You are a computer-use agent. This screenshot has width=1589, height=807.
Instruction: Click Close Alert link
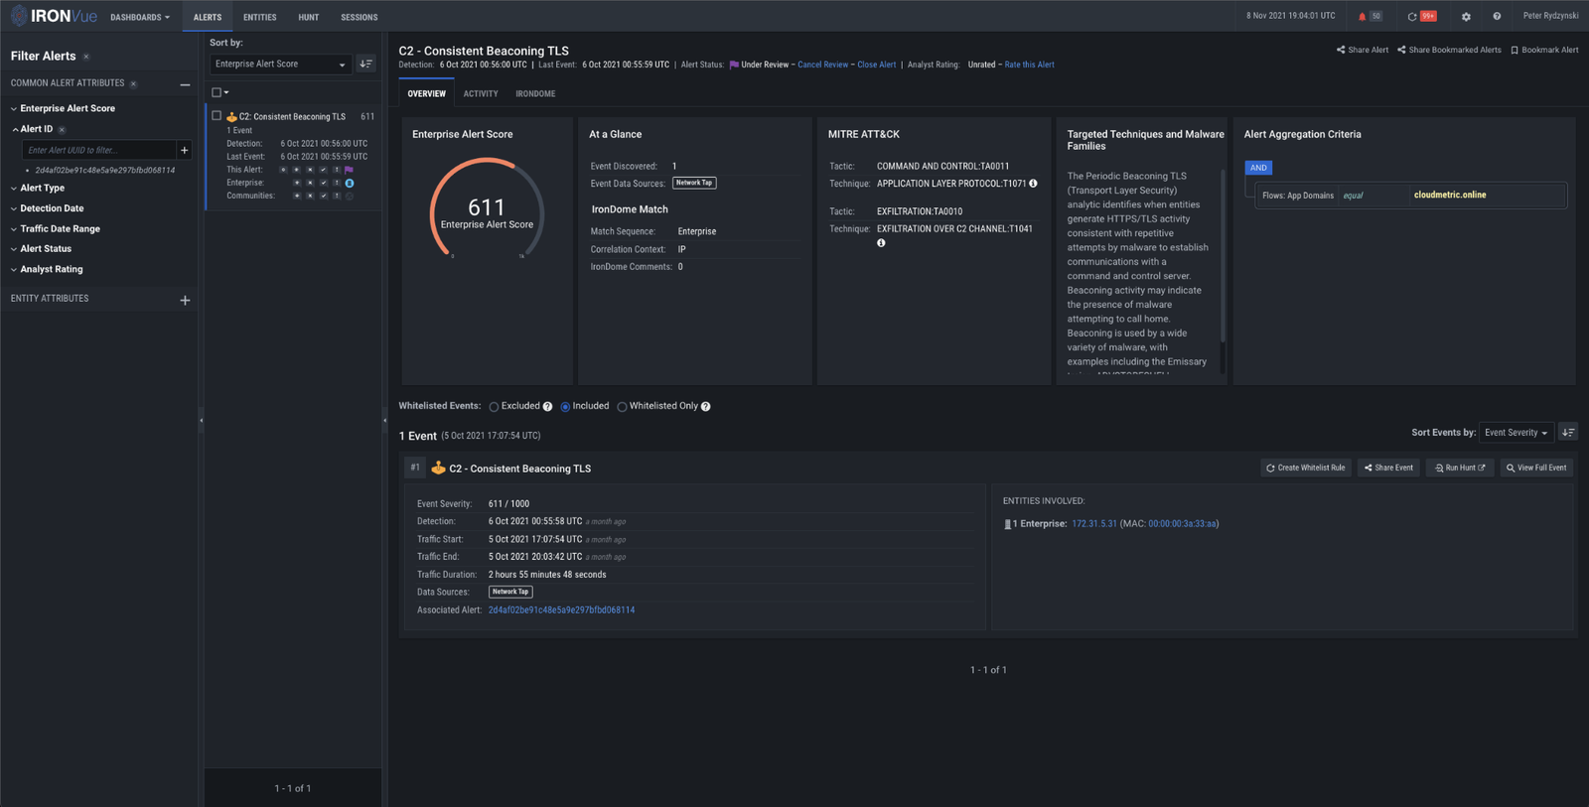point(877,65)
